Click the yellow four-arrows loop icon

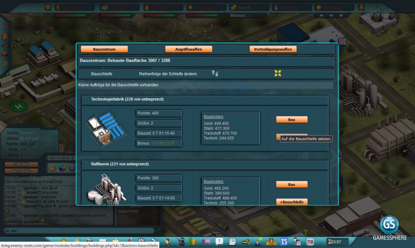(x=278, y=73)
